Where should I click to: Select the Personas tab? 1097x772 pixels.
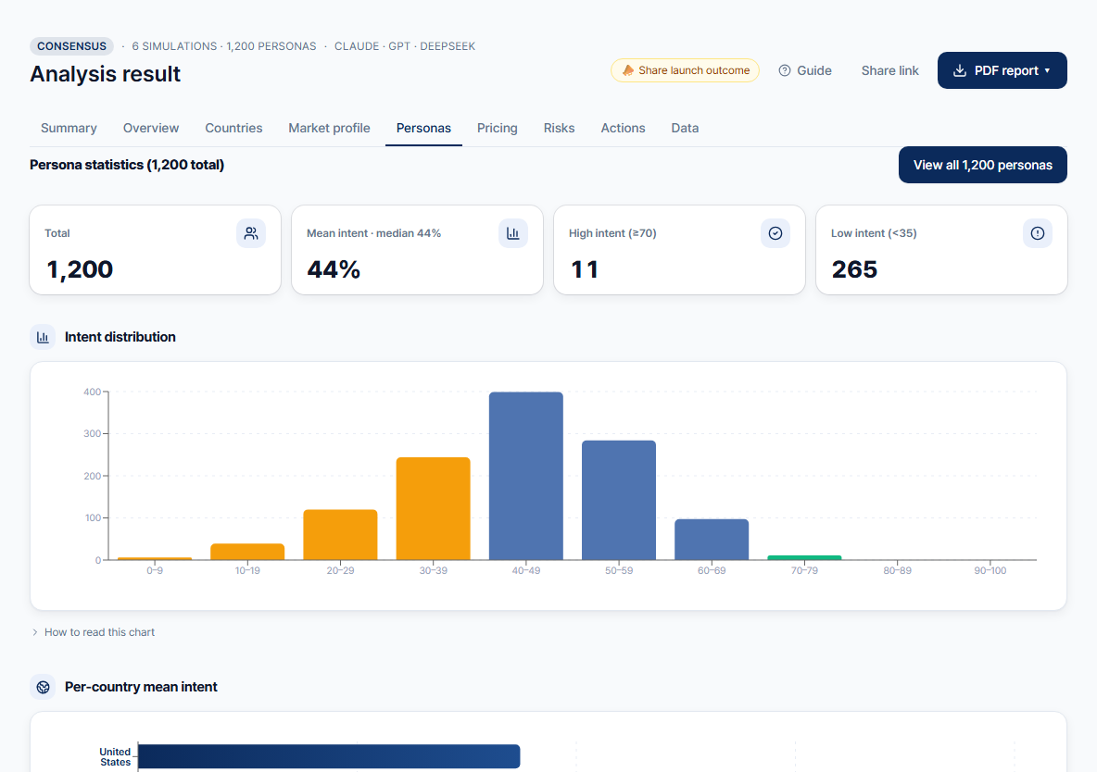[x=424, y=128]
